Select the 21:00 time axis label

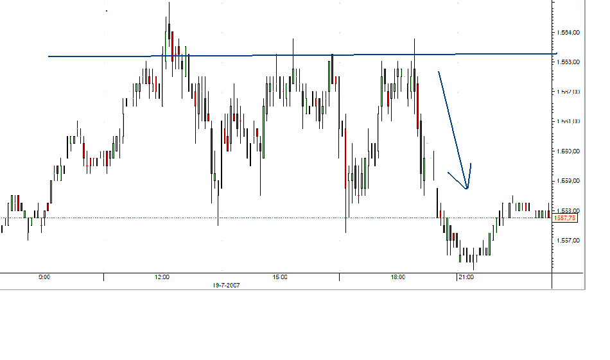click(466, 277)
